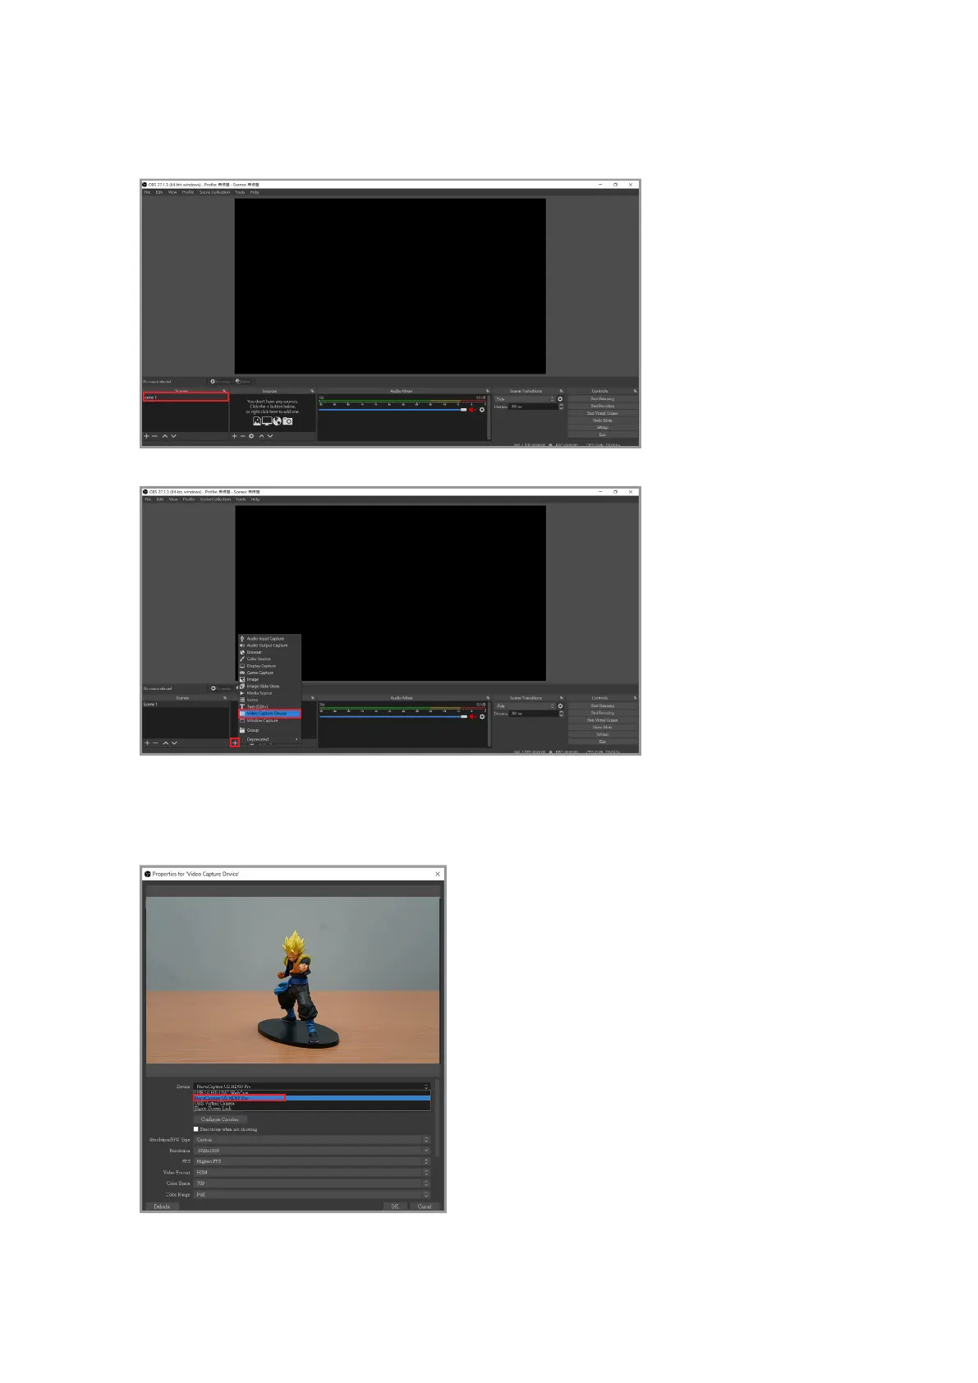Choose Audio Input Capture from add-source menu
The width and height of the screenshot is (978, 1383).
click(269, 638)
